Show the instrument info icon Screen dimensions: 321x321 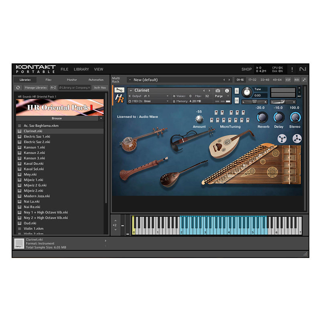pyautogui.click(x=227, y=91)
